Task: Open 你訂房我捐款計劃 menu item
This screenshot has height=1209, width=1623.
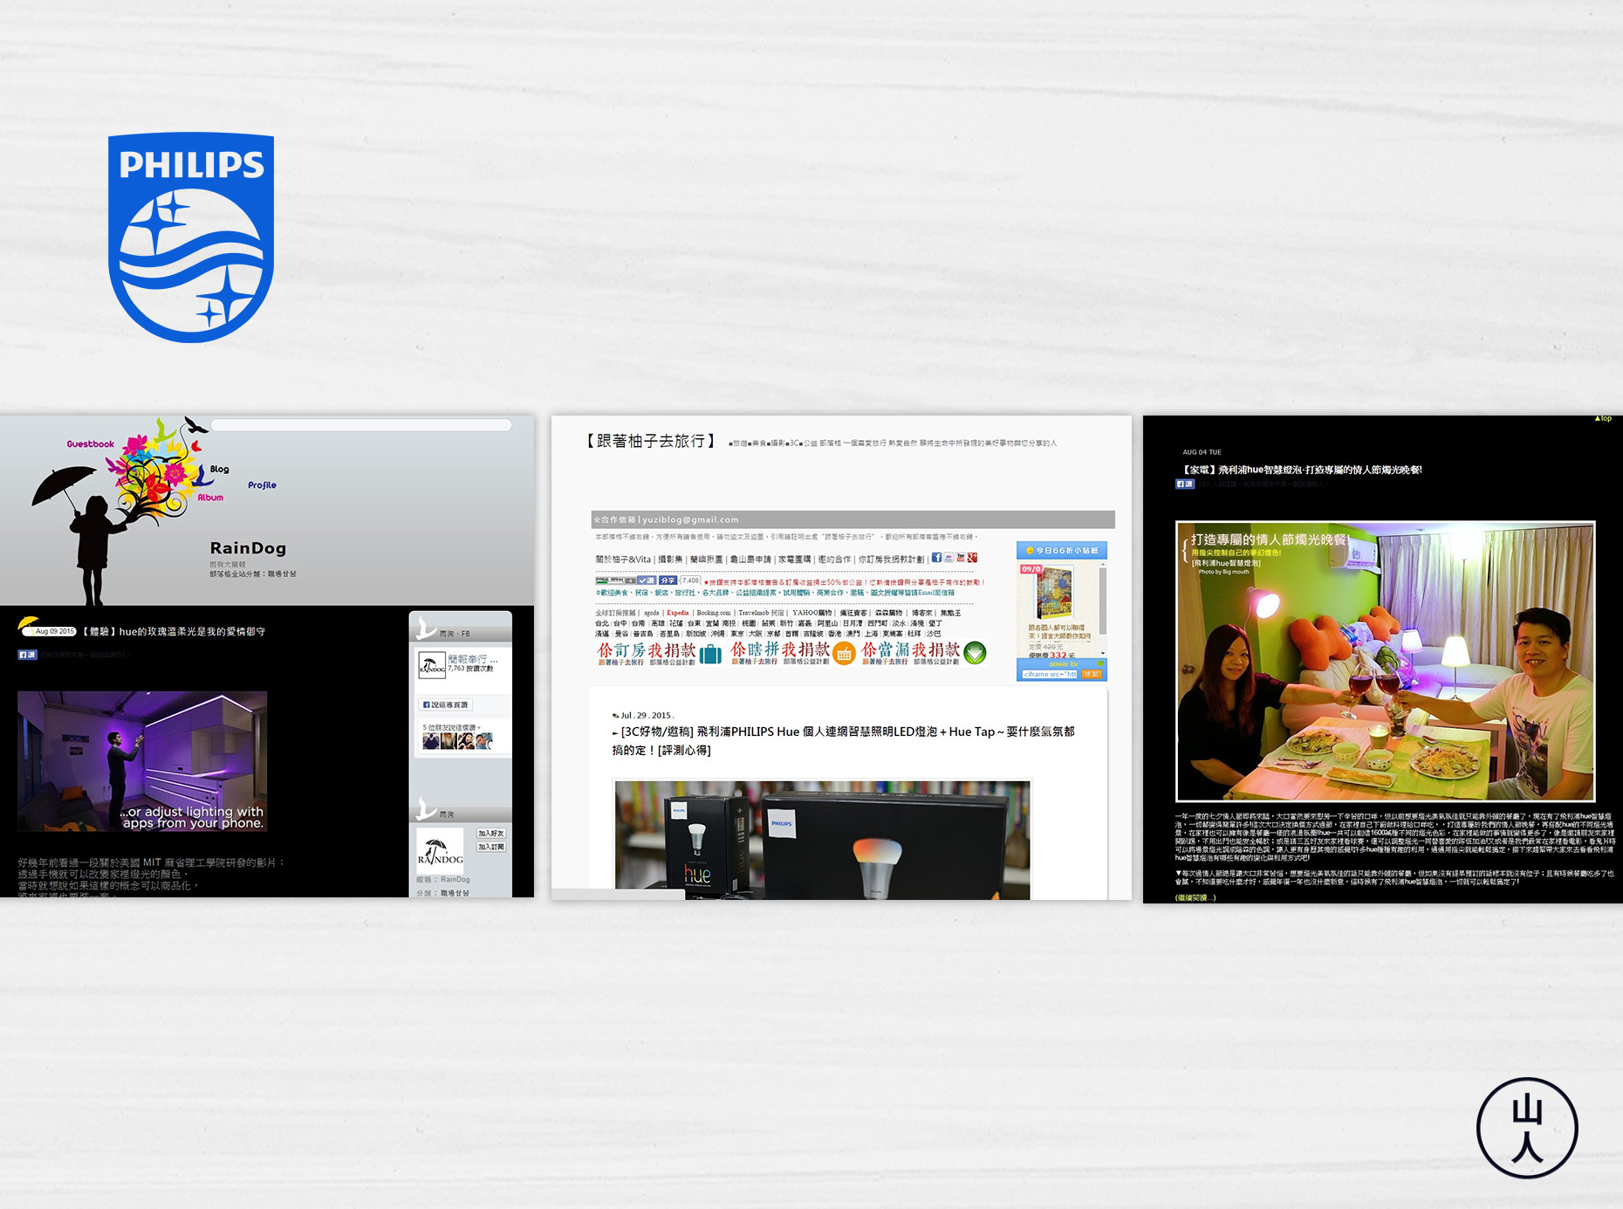Action: [x=891, y=560]
